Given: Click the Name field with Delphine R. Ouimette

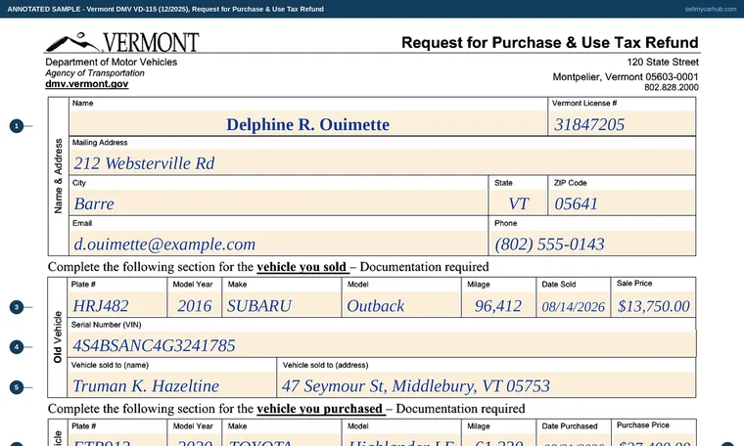Looking at the screenshot, I should click(x=308, y=123).
